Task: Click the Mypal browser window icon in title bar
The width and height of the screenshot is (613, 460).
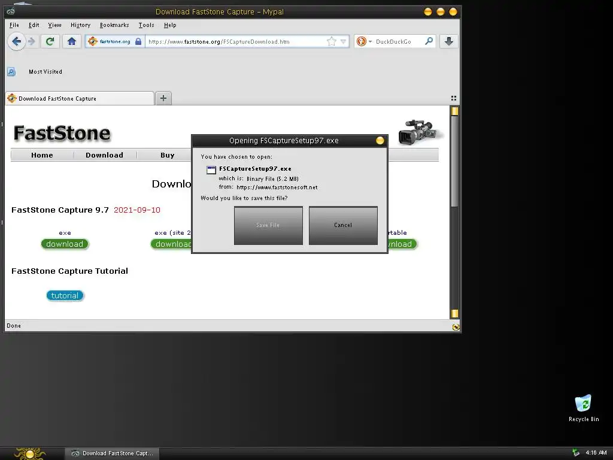Action: point(11,11)
